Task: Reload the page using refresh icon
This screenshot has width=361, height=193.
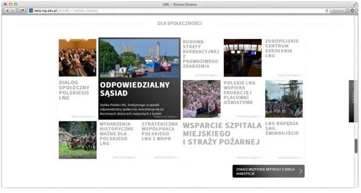Action: (x=327, y=10)
